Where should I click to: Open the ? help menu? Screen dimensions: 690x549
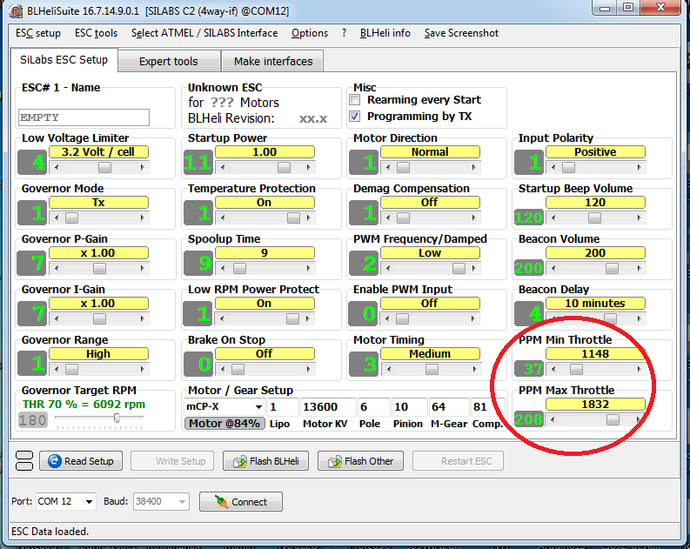344,33
